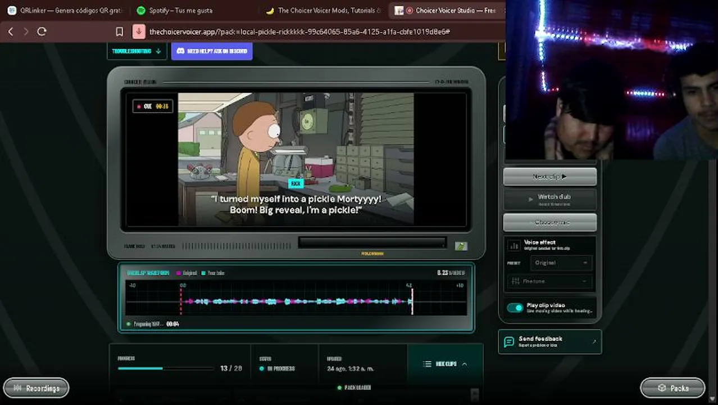Click the white playhead marker on waveform
The image size is (718, 405).
click(412, 301)
